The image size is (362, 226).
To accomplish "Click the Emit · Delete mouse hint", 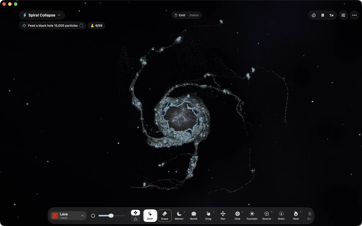I will coord(187,15).
